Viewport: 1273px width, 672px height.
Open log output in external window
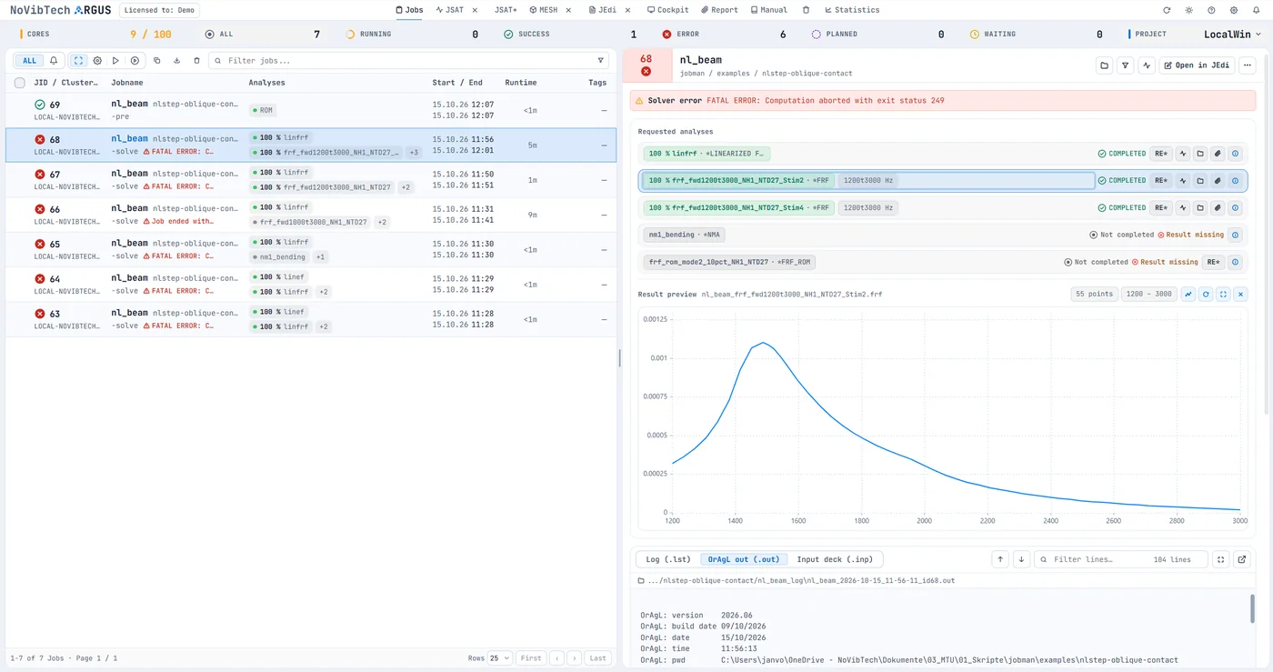tap(1242, 559)
